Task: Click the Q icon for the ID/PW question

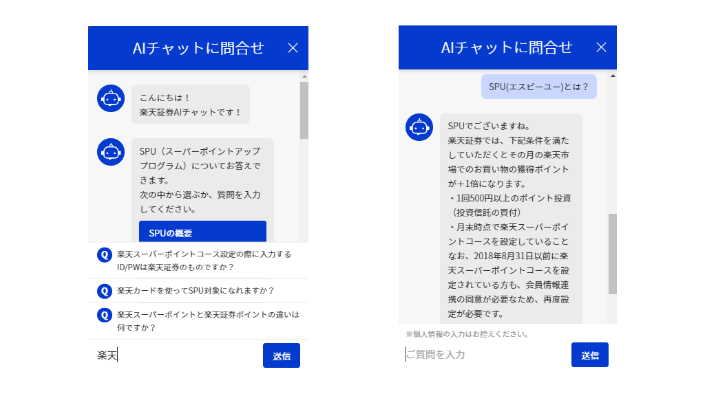Action: tap(105, 255)
